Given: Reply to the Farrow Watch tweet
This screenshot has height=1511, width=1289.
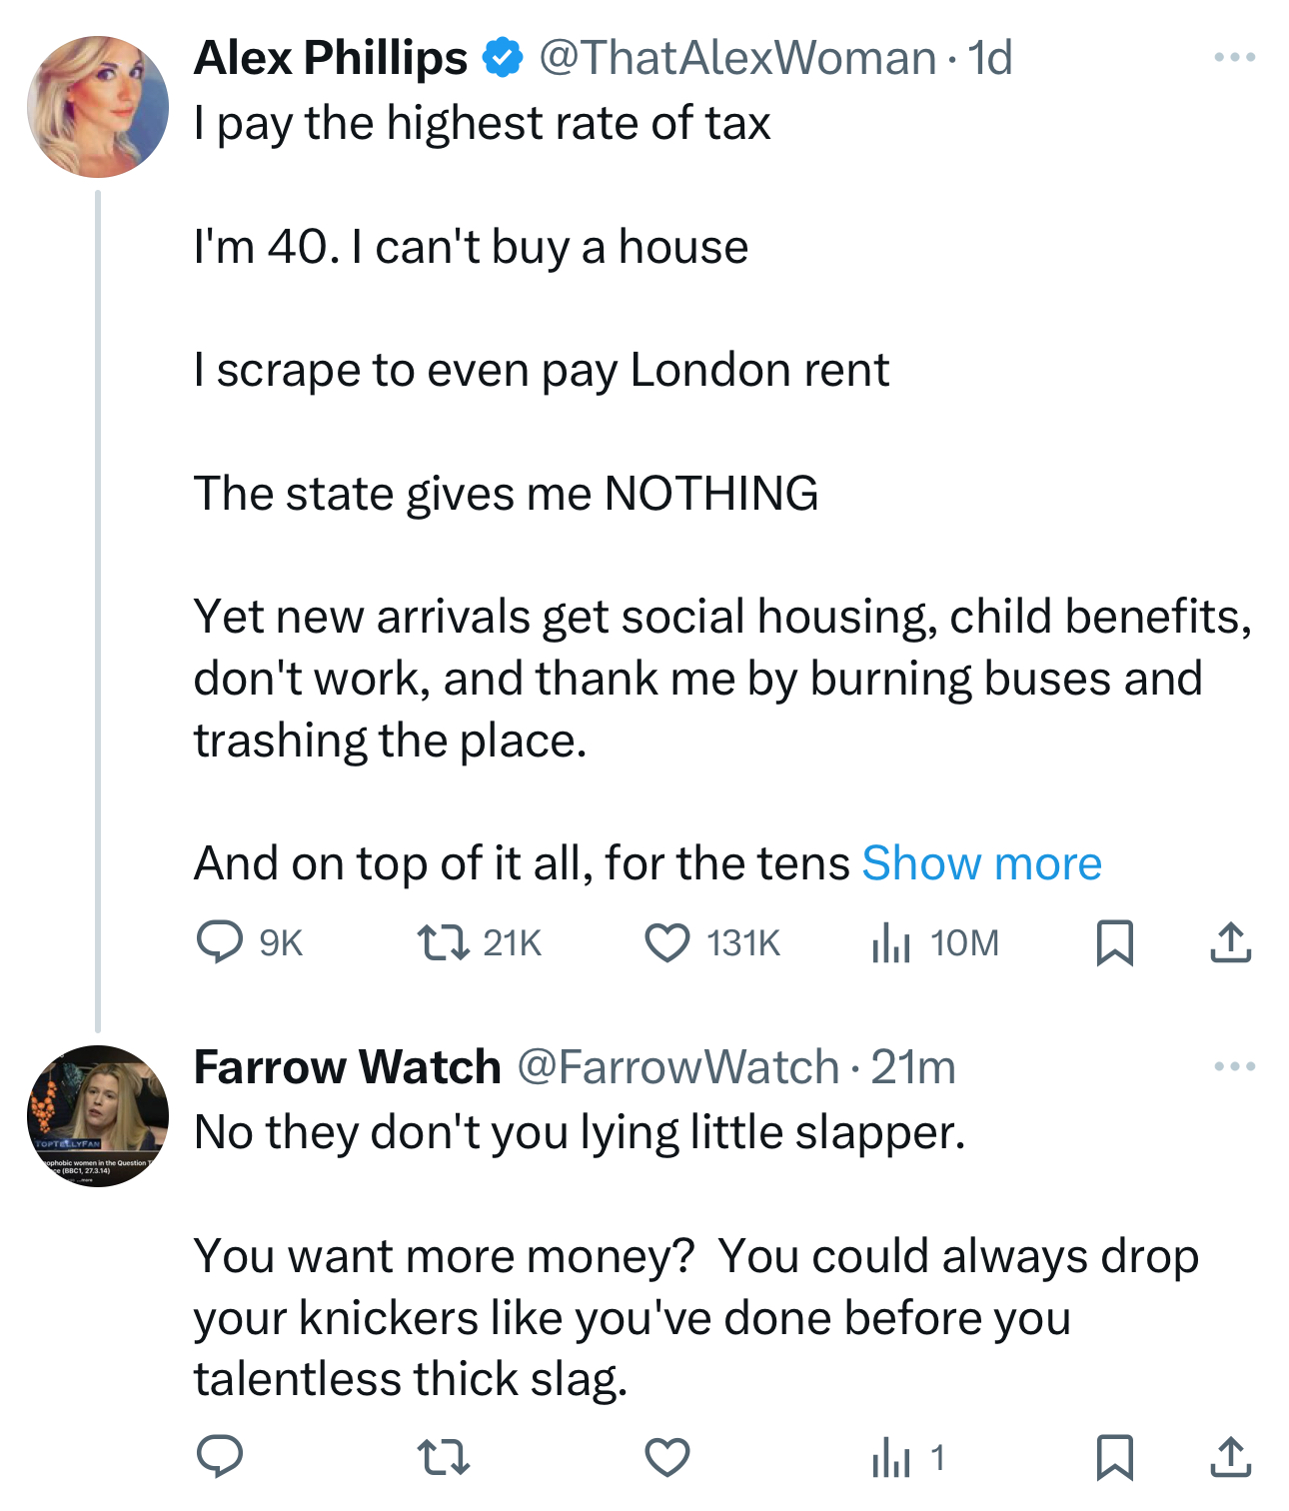Looking at the screenshot, I should pos(220,1456).
